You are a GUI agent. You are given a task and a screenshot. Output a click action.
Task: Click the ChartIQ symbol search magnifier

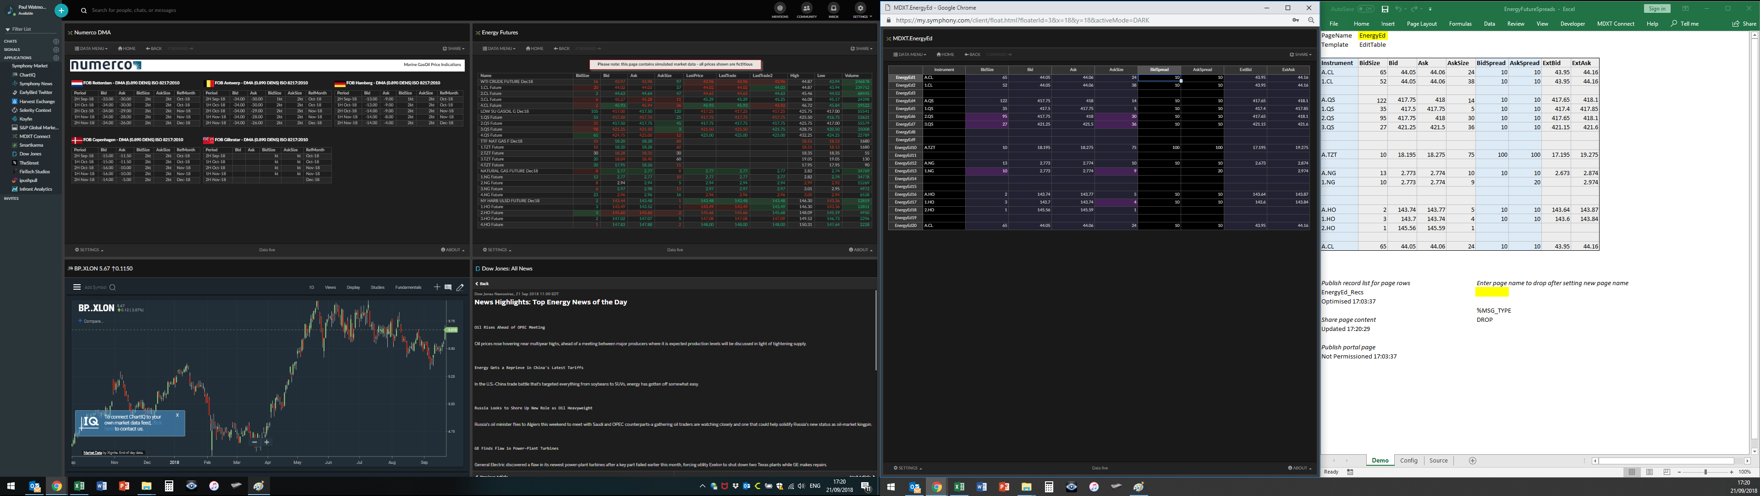point(113,287)
